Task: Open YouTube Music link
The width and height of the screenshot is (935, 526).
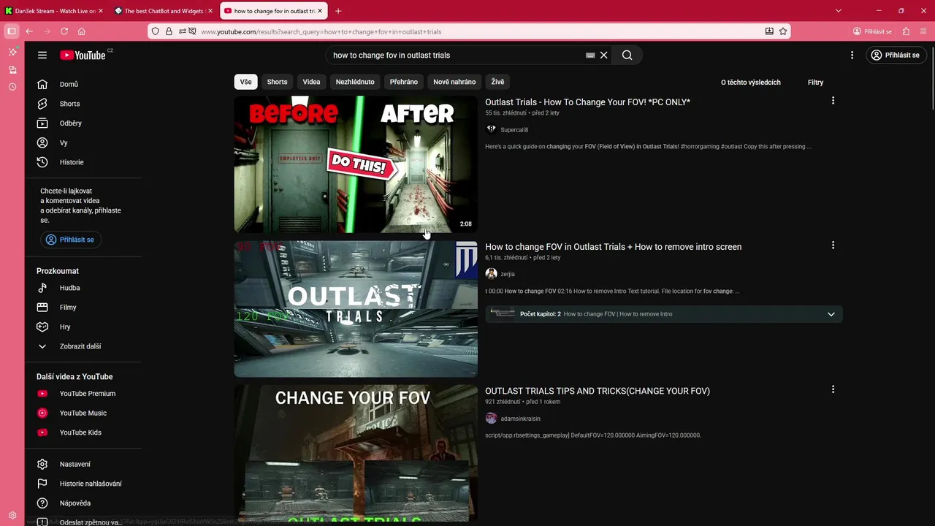Action: (83, 413)
